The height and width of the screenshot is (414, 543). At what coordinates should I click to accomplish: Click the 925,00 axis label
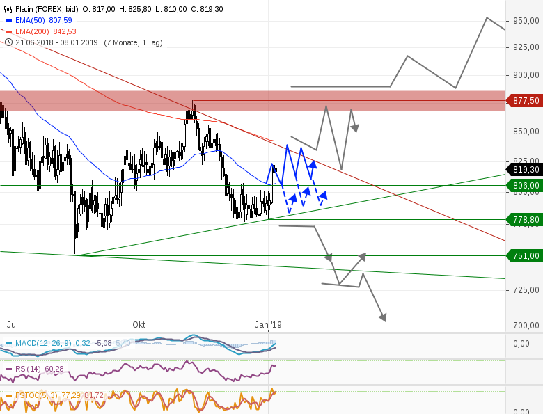click(526, 47)
